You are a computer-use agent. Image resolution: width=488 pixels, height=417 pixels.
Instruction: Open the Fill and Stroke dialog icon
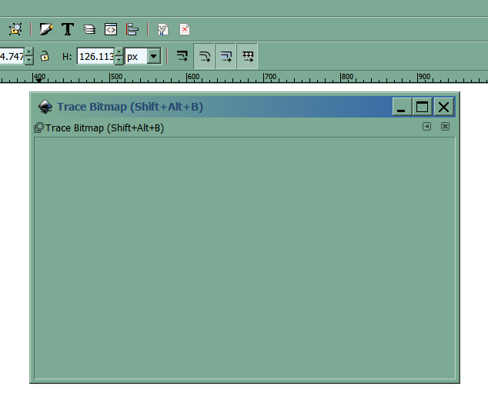pos(46,29)
